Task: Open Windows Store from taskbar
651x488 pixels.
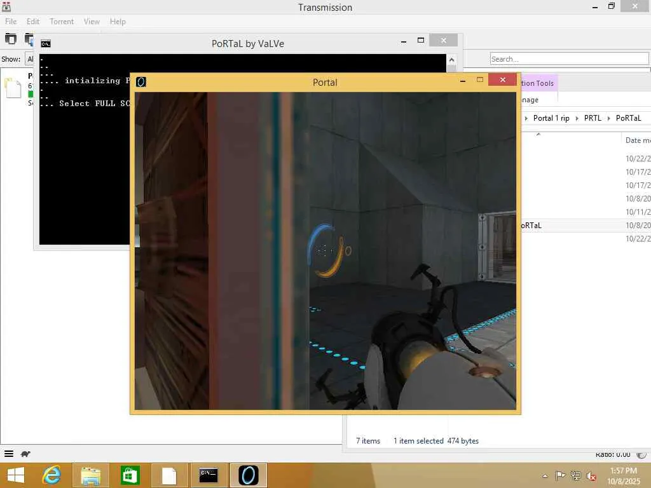Action: (x=130, y=475)
